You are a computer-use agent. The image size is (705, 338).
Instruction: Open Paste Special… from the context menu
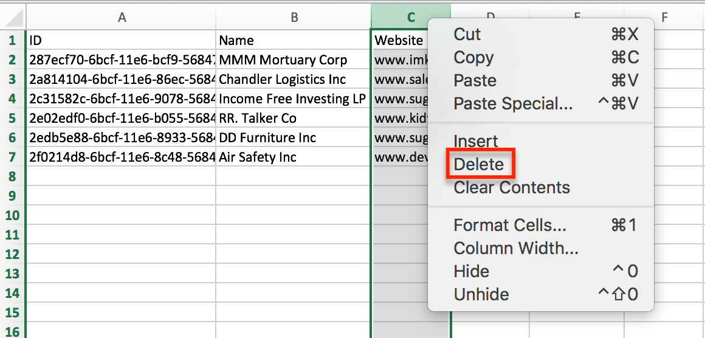(540, 105)
